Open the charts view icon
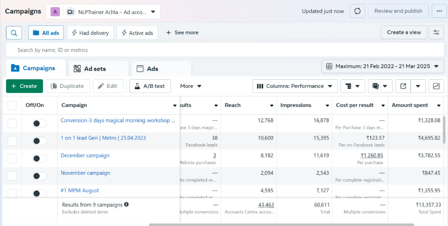This screenshot has width=448, height=226. (x=436, y=86)
